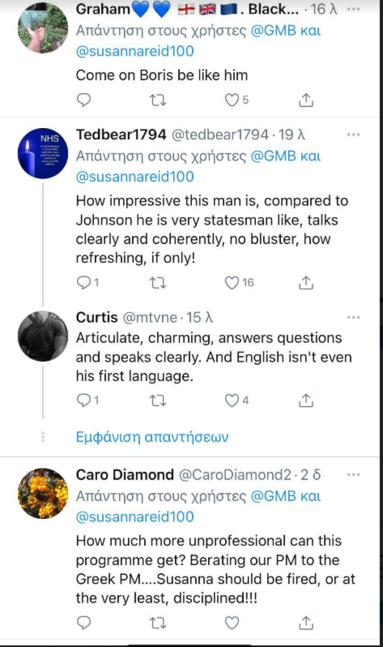Like Graham's tweet with 5 likes
Screen dimensions: 383x647
click(232, 100)
